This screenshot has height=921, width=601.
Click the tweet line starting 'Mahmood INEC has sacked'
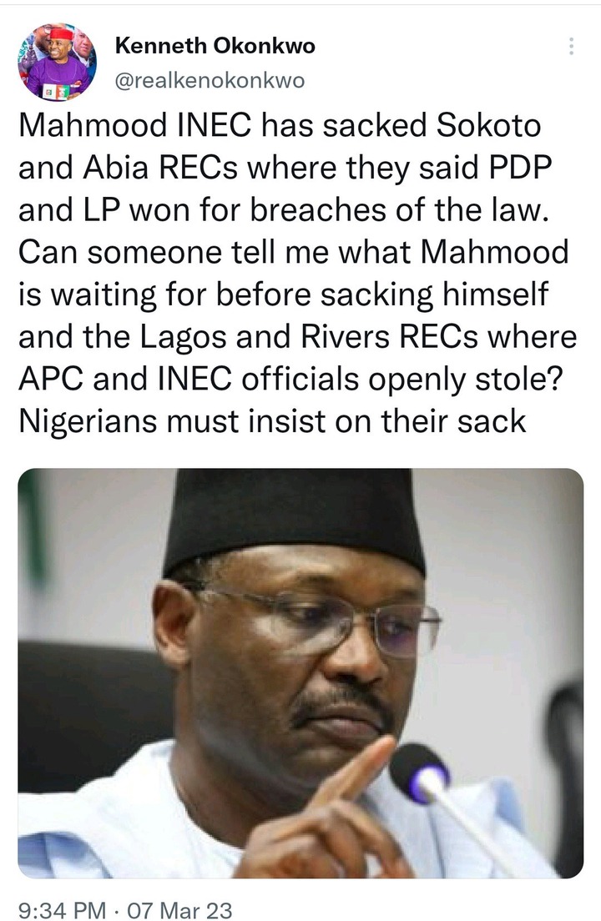coord(280,125)
